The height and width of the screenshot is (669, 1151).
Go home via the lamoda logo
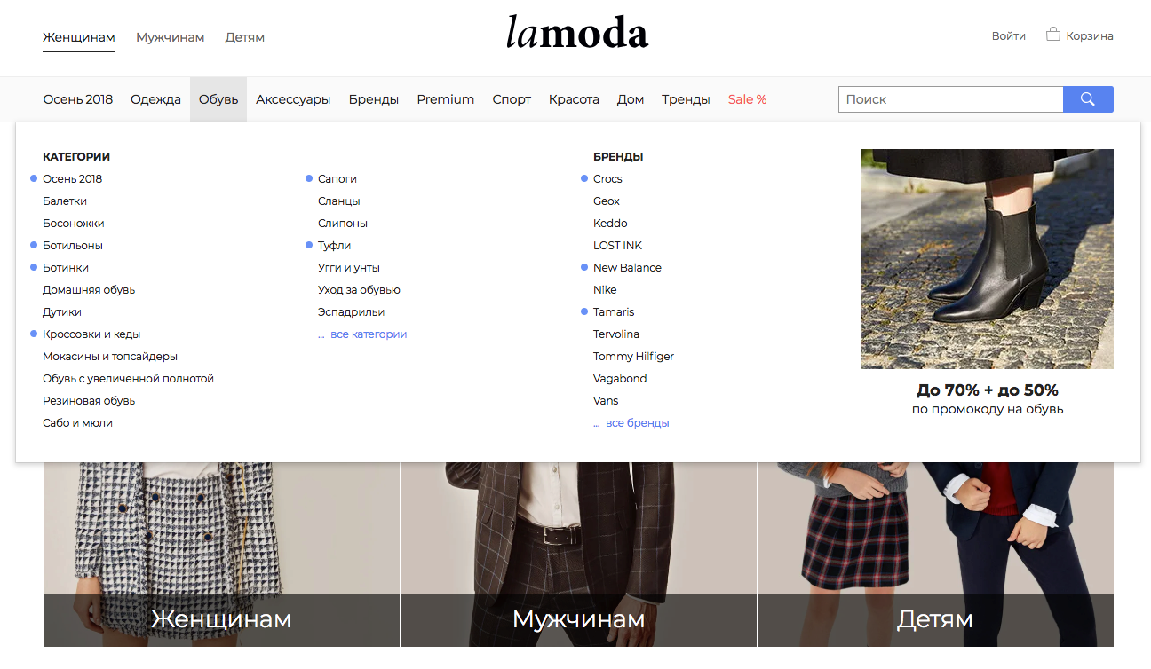click(x=577, y=33)
